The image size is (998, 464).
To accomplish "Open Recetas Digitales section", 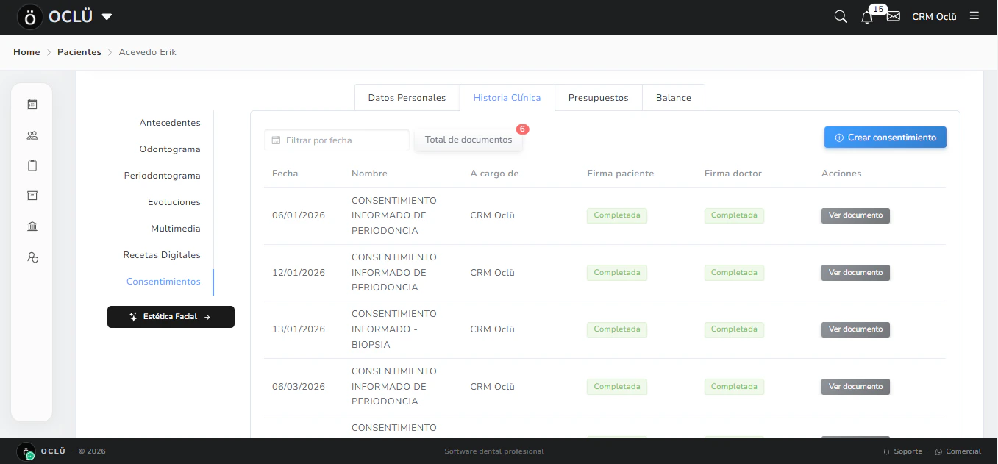I will pos(162,255).
